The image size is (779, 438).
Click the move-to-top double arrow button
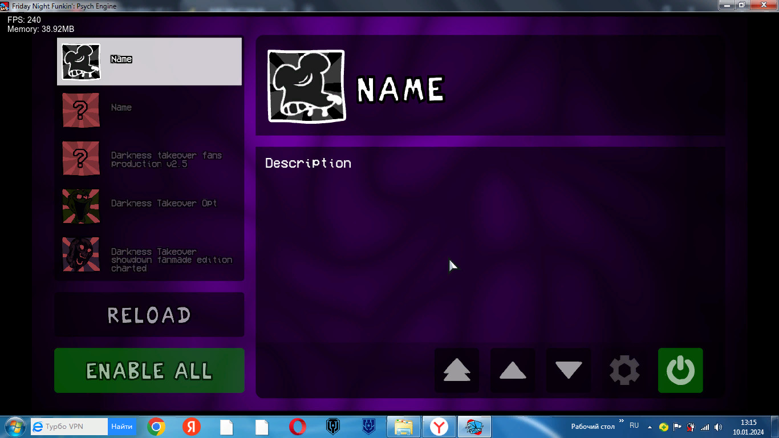point(457,371)
